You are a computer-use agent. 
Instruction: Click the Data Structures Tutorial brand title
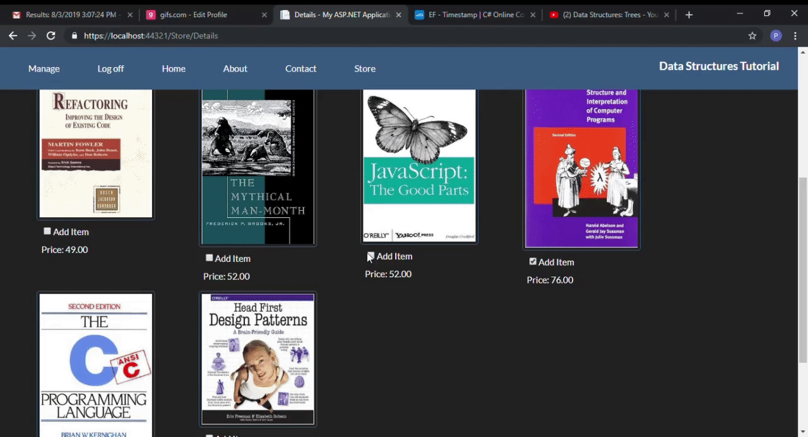coord(719,66)
